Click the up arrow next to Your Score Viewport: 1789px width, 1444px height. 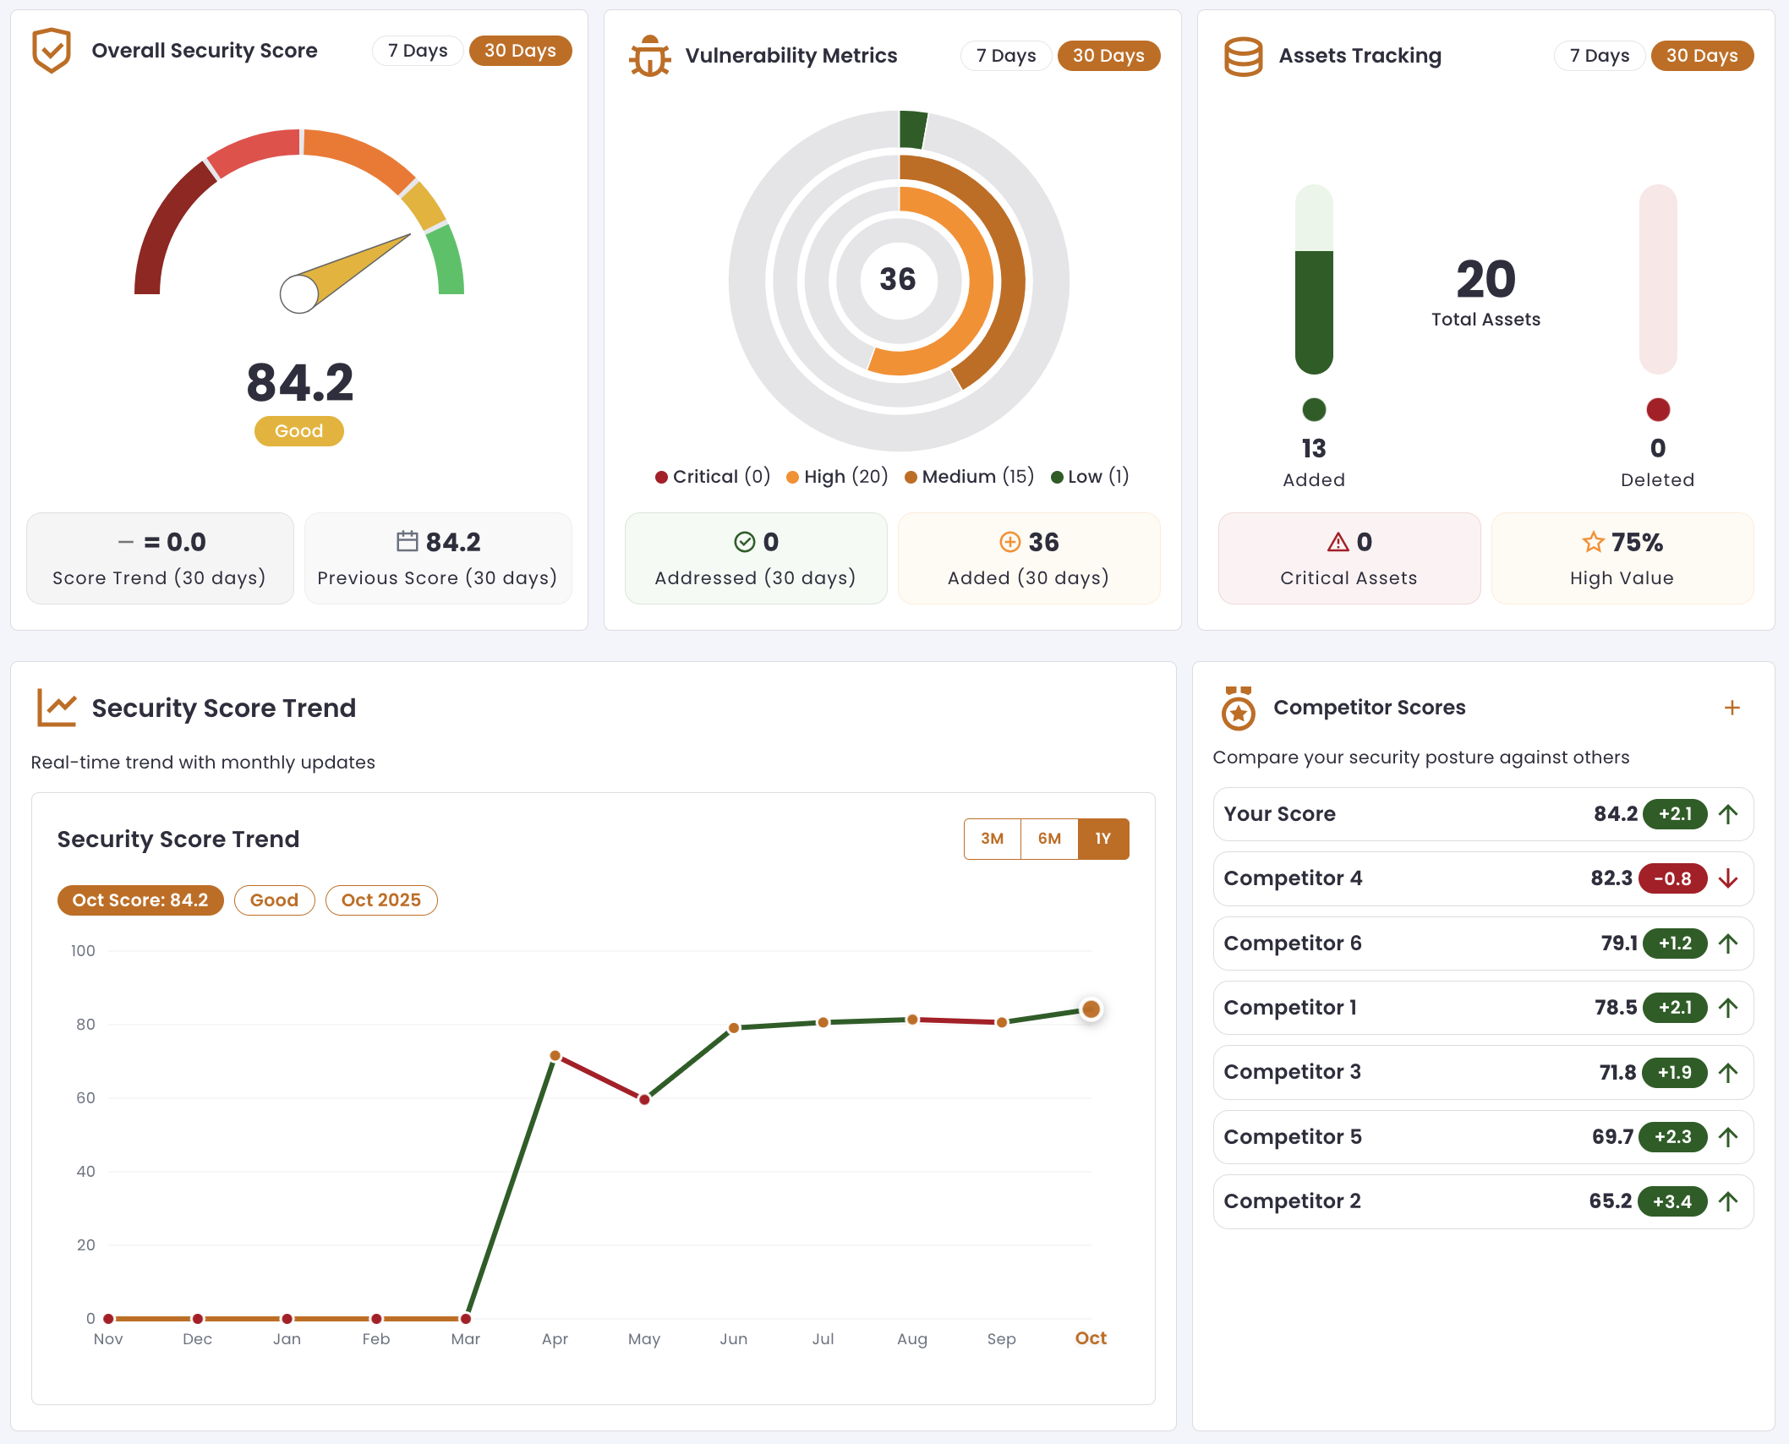pos(1728,814)
